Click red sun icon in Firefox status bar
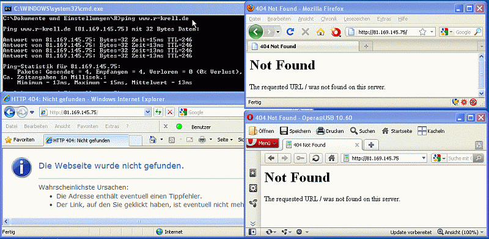This screenshot has width=489, height=239. pyautogui.click(x=465, y=102)
